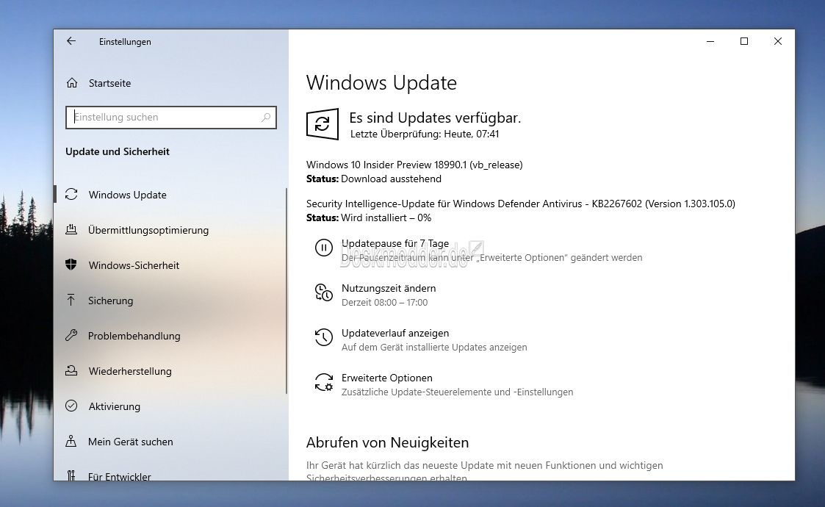Open Updateverlauf anzeigen
The height and width of the screenshot is (507, 825).
coord(395,333)
